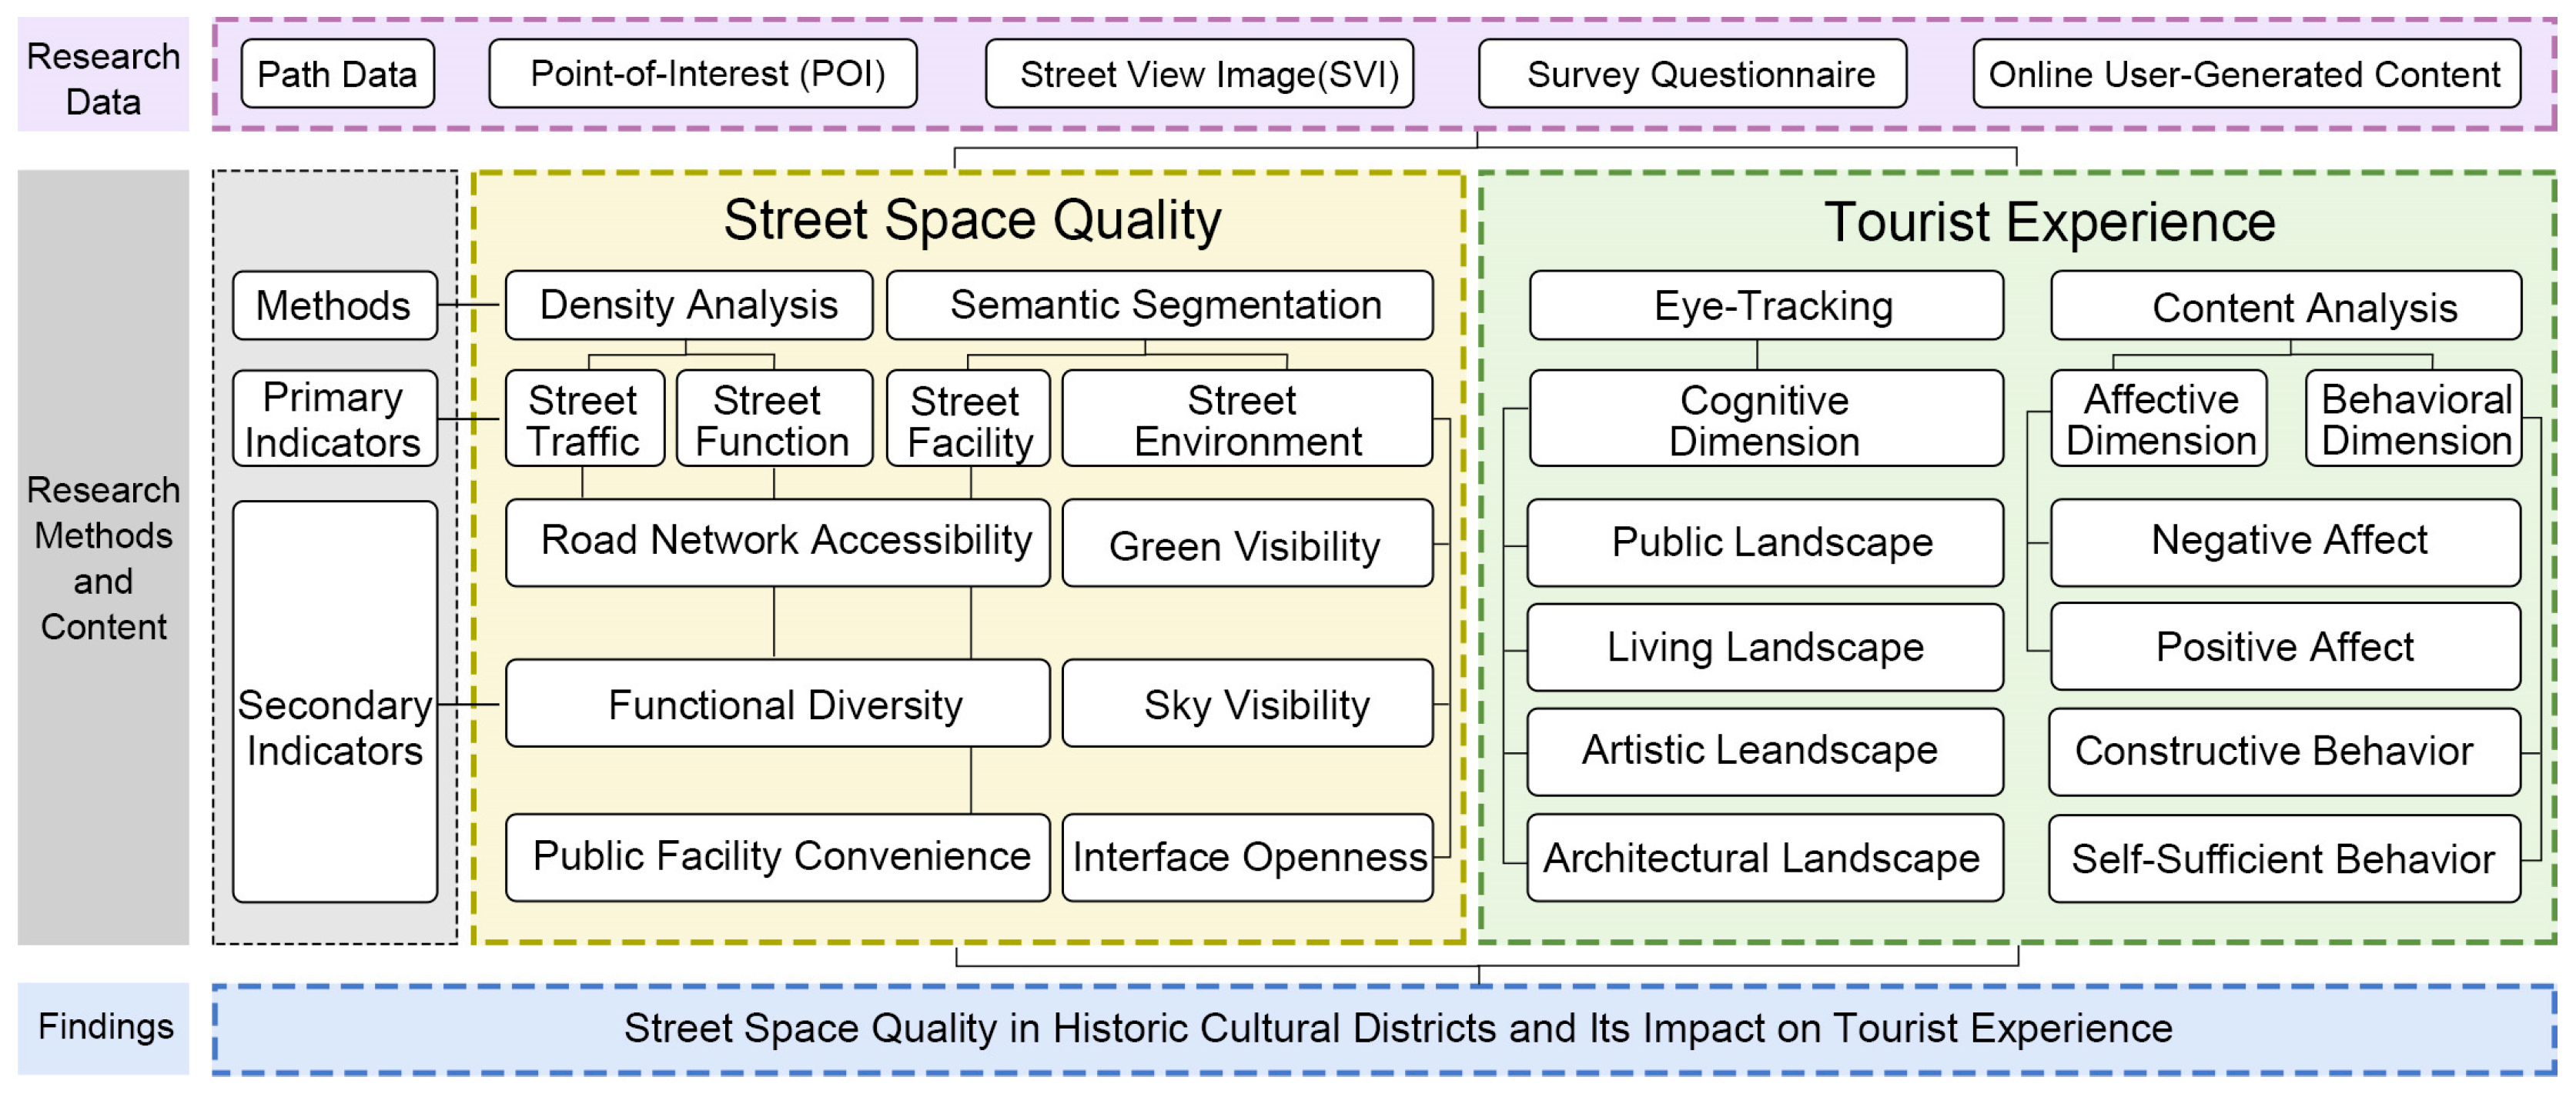Click the Street Facility indicator box

point(968,419)
